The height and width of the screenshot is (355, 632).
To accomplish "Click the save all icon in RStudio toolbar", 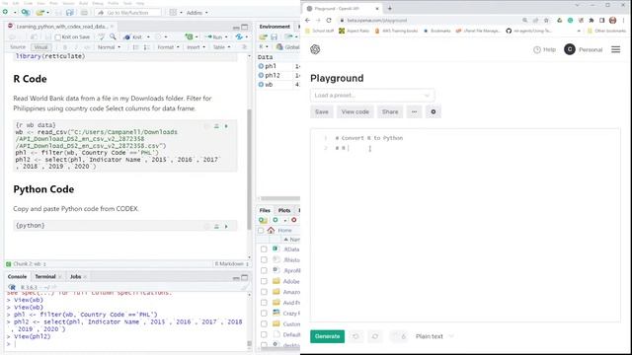I will pos(70,13).
